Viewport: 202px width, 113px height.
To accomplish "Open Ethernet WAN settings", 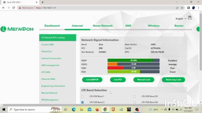I will 48,79.
